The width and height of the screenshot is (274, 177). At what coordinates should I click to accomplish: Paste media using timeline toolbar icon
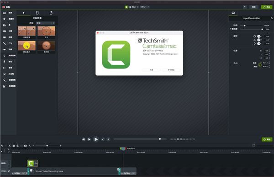pos(17,146)
